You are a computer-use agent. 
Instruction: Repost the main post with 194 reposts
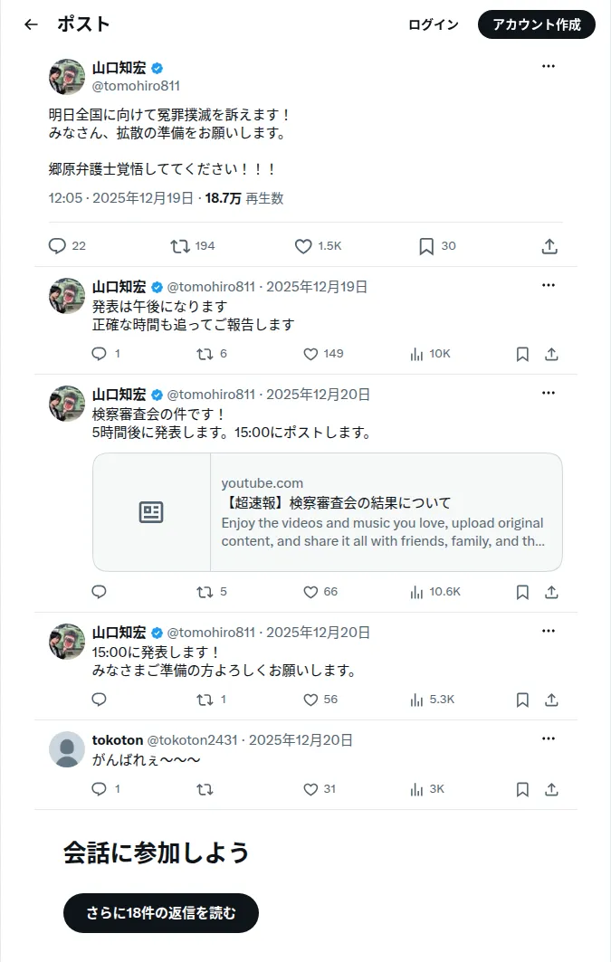point(180,246)
